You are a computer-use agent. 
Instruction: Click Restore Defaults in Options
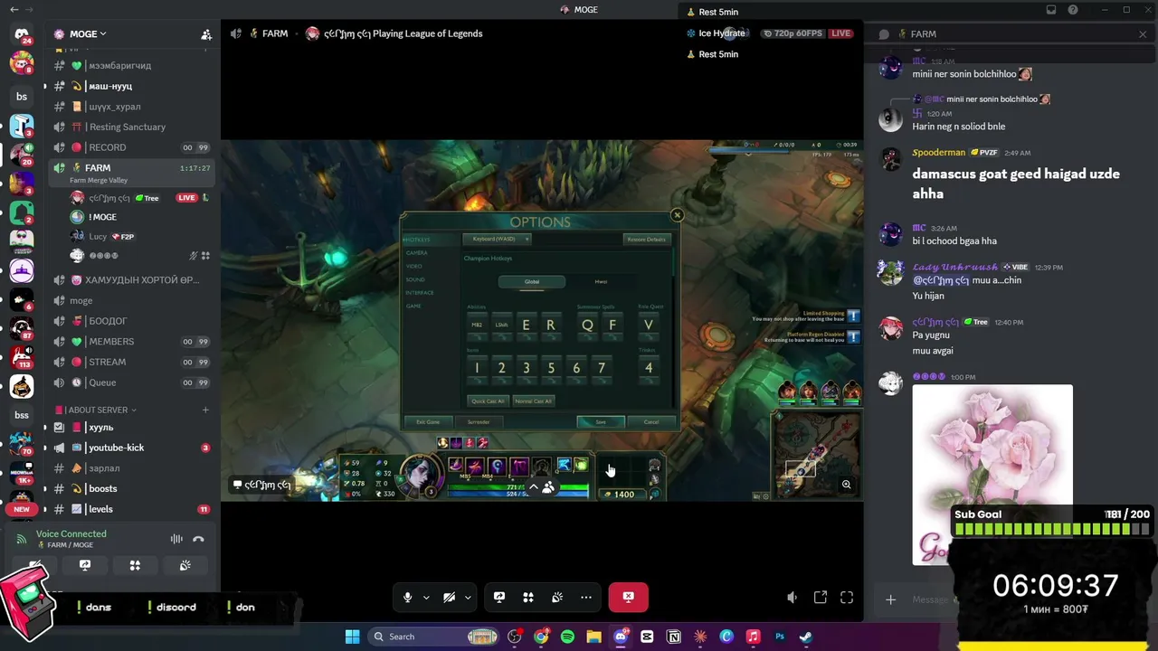[x=646, y=239]
